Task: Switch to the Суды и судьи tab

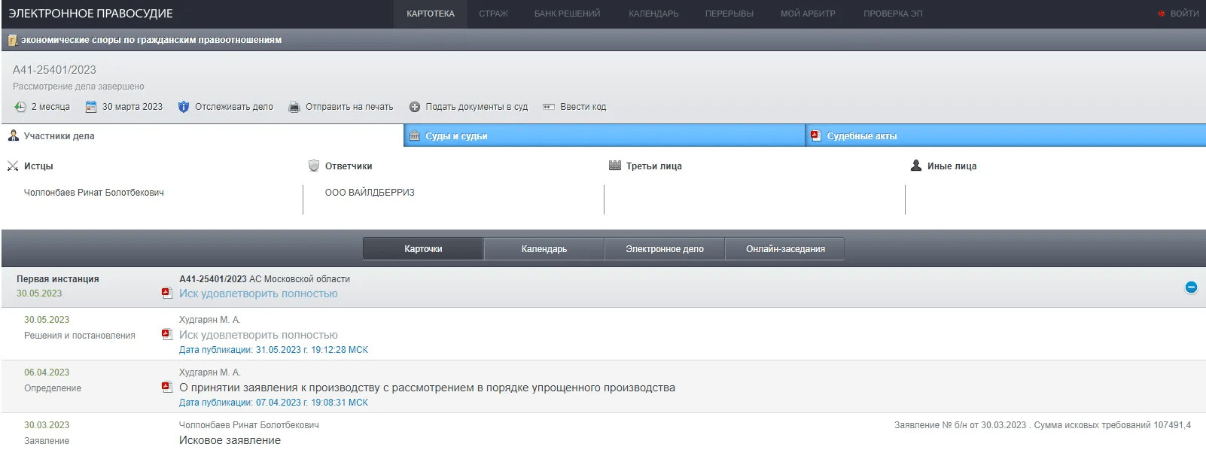Action: 604,136
